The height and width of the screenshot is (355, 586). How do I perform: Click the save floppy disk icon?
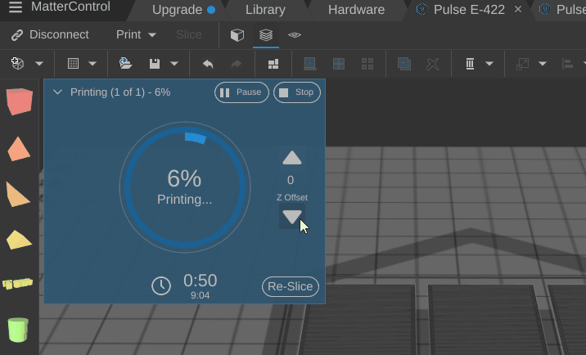[155, 64]
